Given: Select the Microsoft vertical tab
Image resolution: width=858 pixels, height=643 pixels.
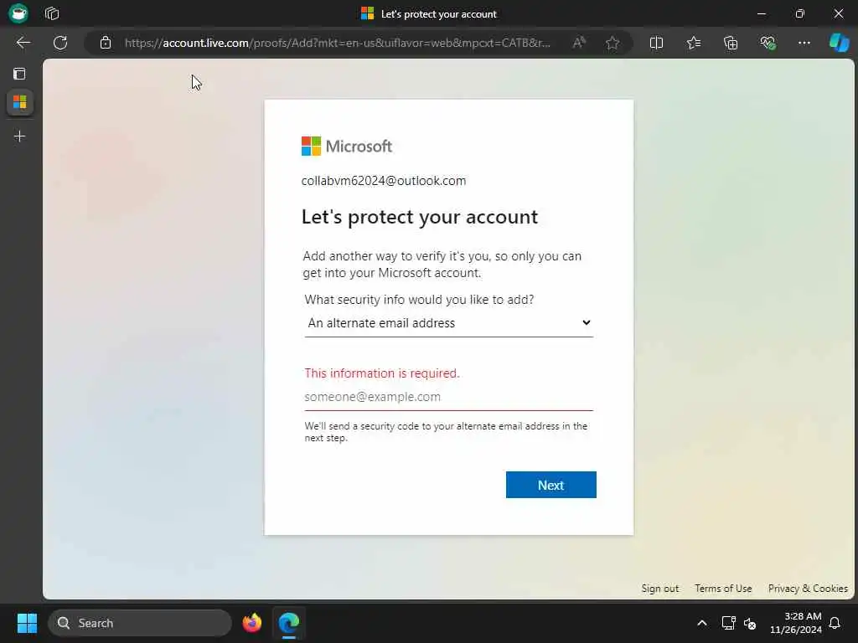Looking at the screenshot, I should pyautogui.click(x=20, y=102).
